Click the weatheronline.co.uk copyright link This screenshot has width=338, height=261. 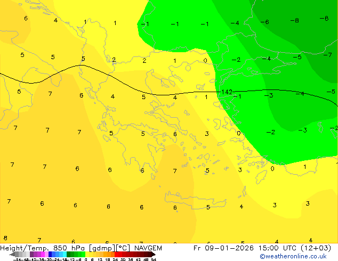coord(293,256)
